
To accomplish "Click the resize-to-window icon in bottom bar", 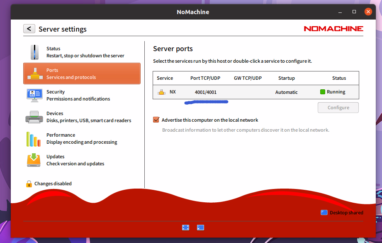I will [x=200, y=228].
